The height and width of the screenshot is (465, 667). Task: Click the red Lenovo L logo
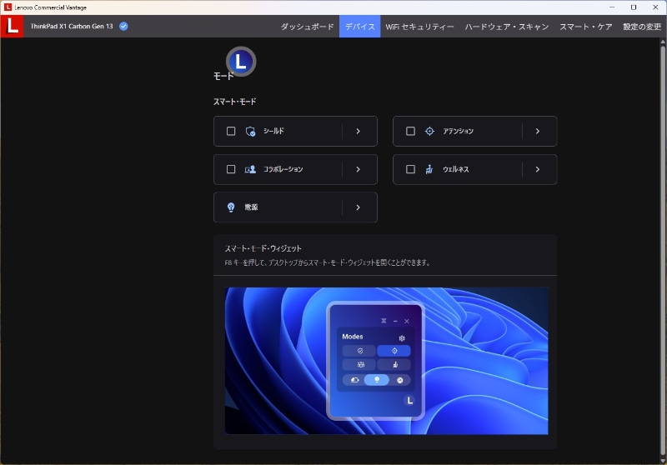pos(12,27)
